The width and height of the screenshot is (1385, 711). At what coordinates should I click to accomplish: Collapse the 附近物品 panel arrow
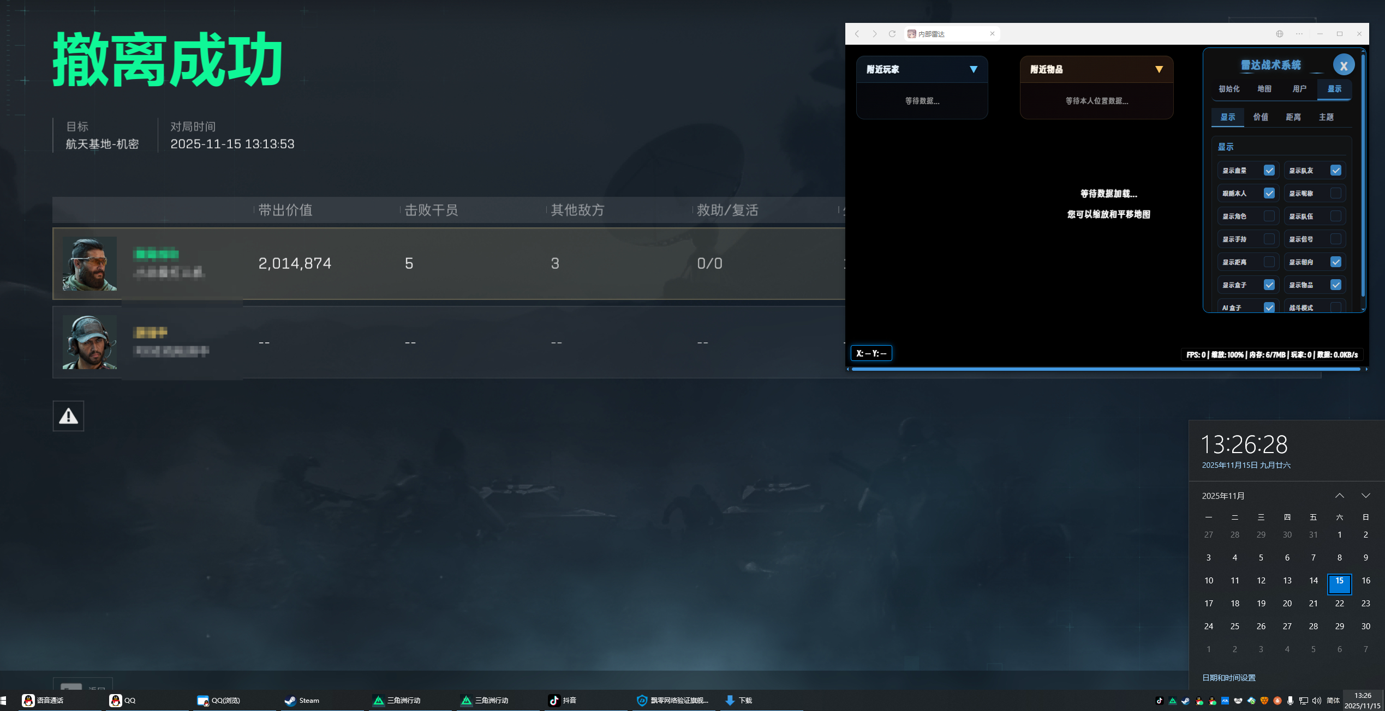click(x=1159, y=69)
